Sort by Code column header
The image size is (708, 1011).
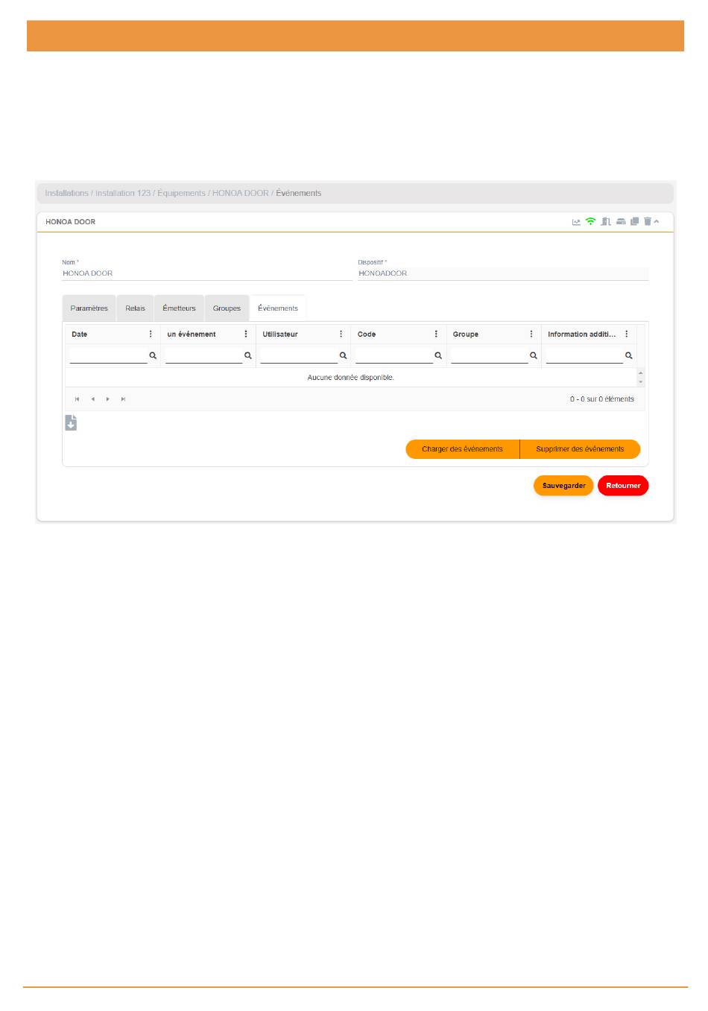coord(367,335)
